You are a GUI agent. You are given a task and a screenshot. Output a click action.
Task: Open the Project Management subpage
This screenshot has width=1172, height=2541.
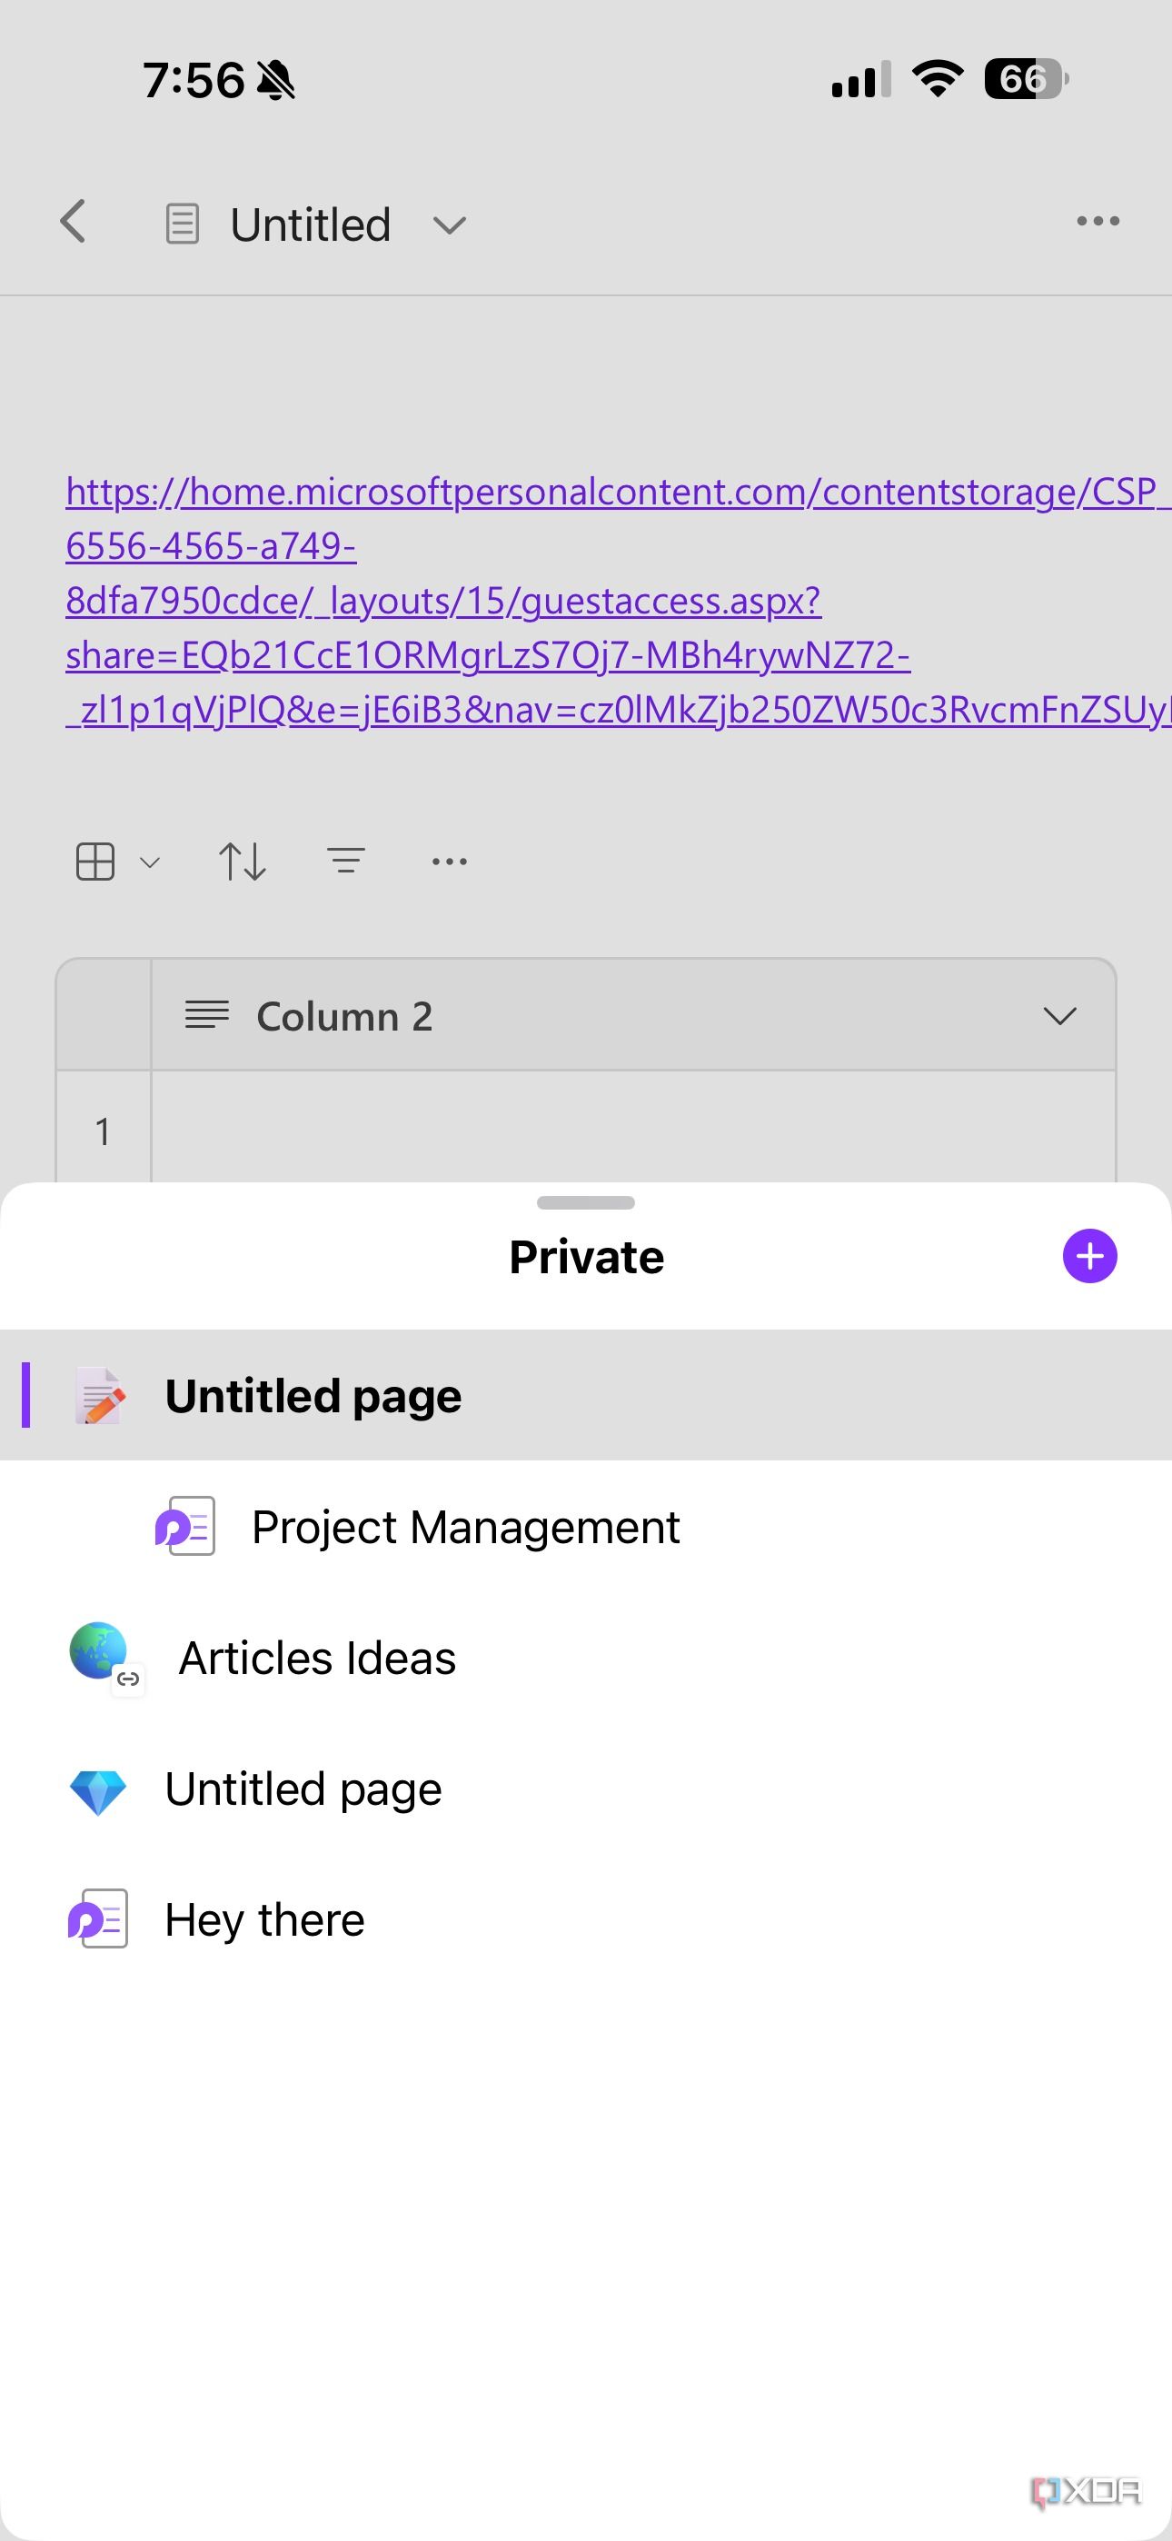coord(464,1527)
